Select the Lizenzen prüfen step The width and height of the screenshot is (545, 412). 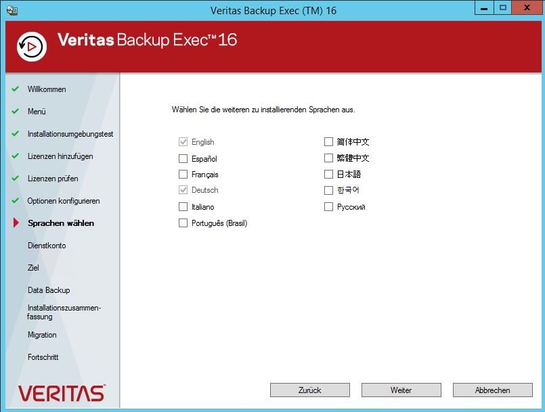pos(53,179)
